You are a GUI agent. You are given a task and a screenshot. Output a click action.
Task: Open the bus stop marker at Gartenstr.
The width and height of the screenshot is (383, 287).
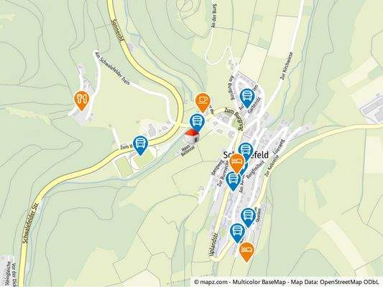[247, 98]
